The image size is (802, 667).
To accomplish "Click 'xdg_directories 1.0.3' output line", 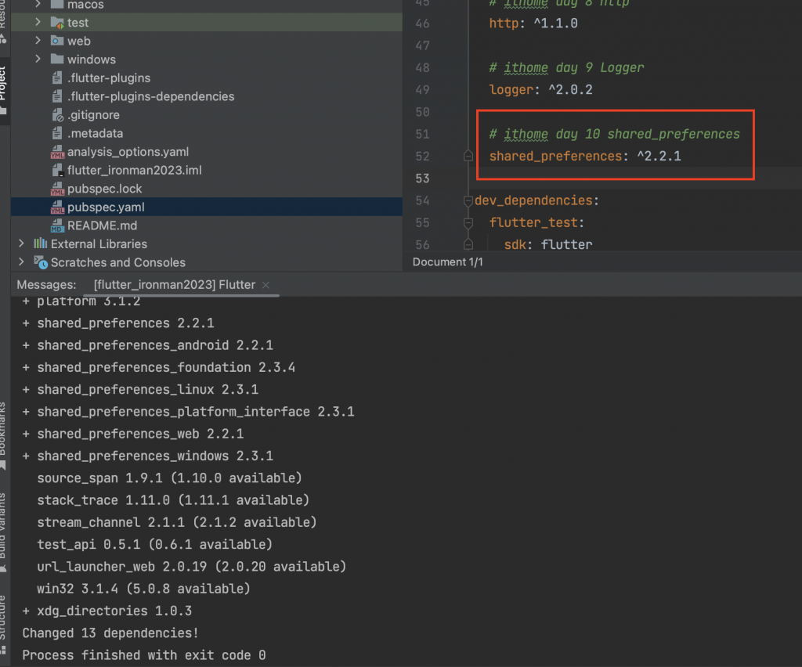I will pyautogui.click(x=114, y=611).
